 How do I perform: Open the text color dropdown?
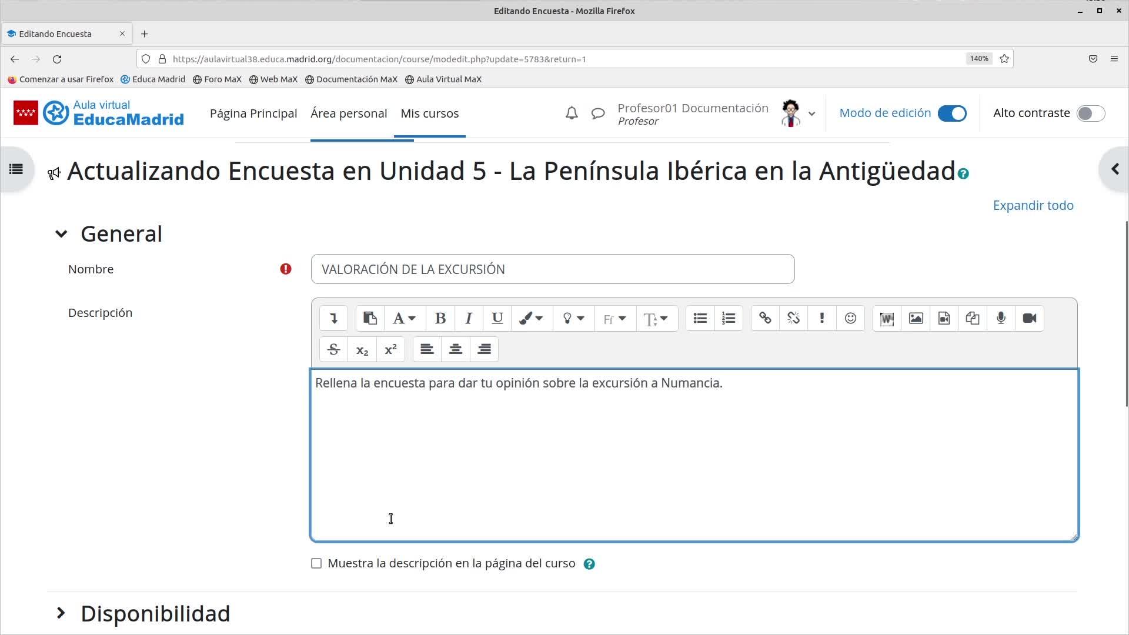[531, 318]
